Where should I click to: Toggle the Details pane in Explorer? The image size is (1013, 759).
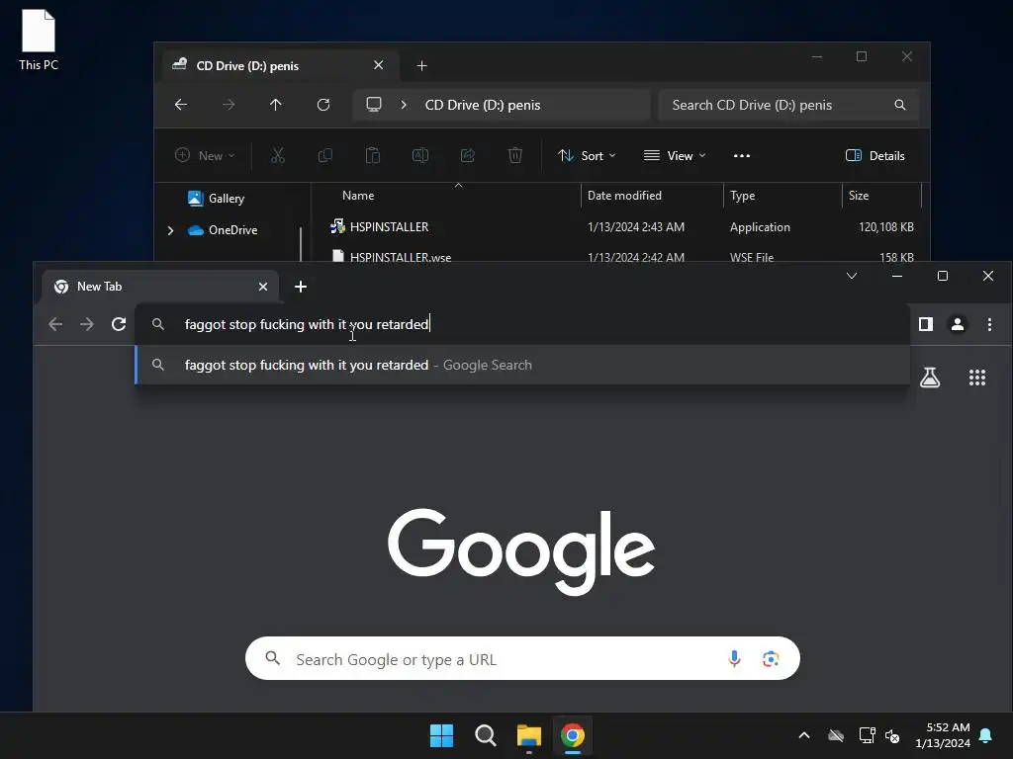click(875, 155)
